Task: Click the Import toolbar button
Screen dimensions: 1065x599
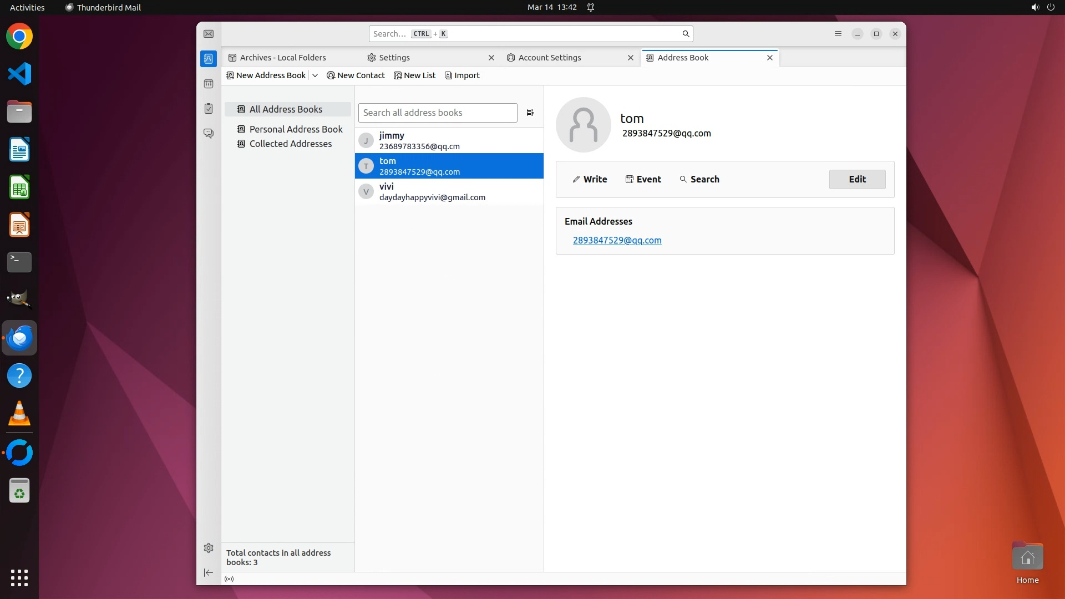Action: pos(462,75)
